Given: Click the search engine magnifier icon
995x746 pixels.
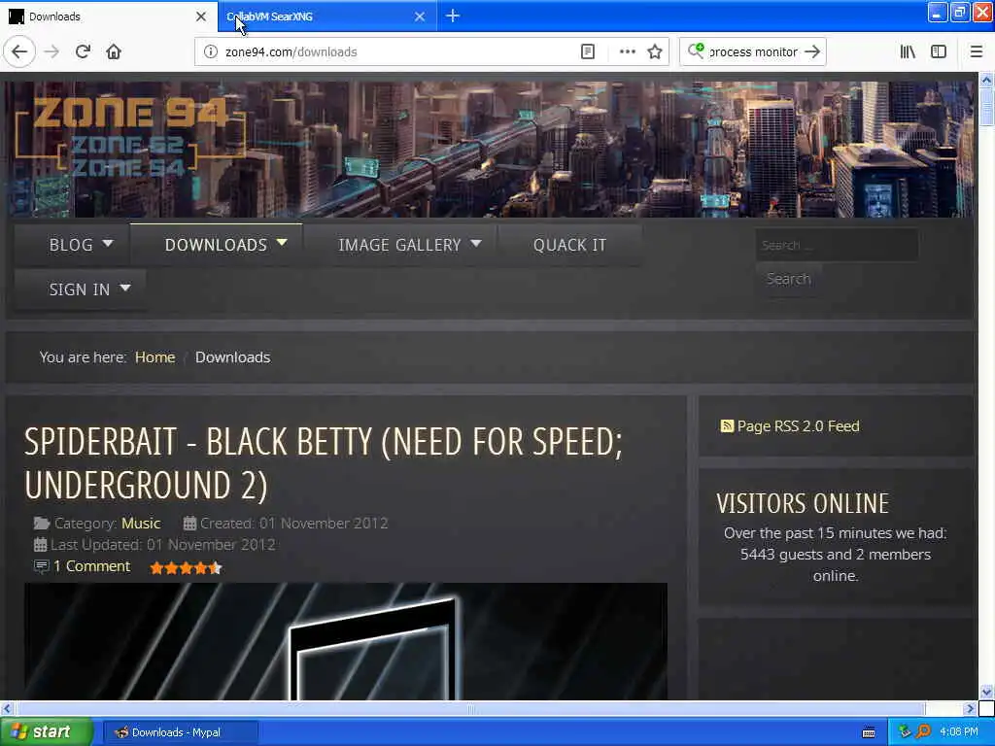Looking at the screenshot, I should click(696, 51).
